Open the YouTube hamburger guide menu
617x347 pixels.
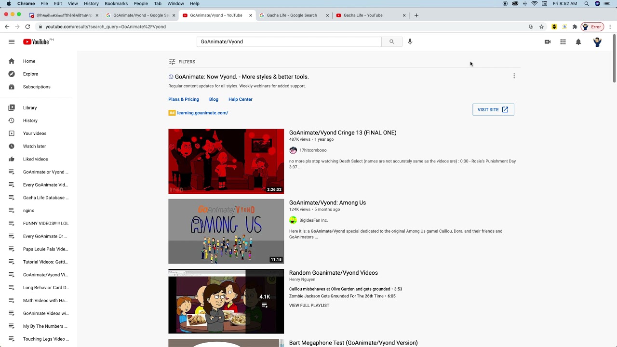(x=12, y=42)
